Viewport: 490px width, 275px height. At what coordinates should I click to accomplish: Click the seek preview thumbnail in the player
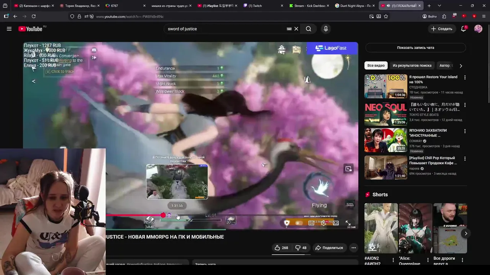click(177, 182)
